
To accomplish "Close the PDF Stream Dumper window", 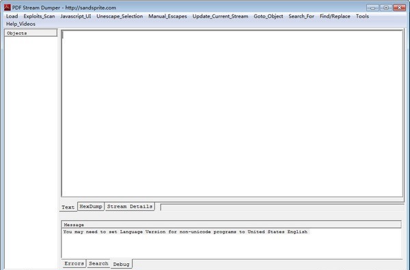I will click(x=399, y=7).
